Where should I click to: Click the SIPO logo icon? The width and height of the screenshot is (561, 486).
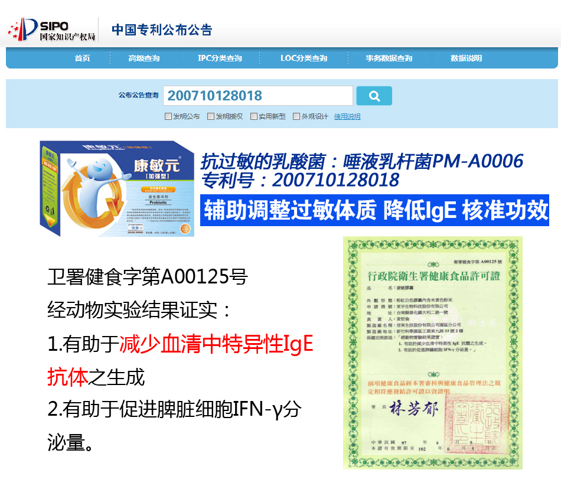pyautogui.click(x=23, y=30)
